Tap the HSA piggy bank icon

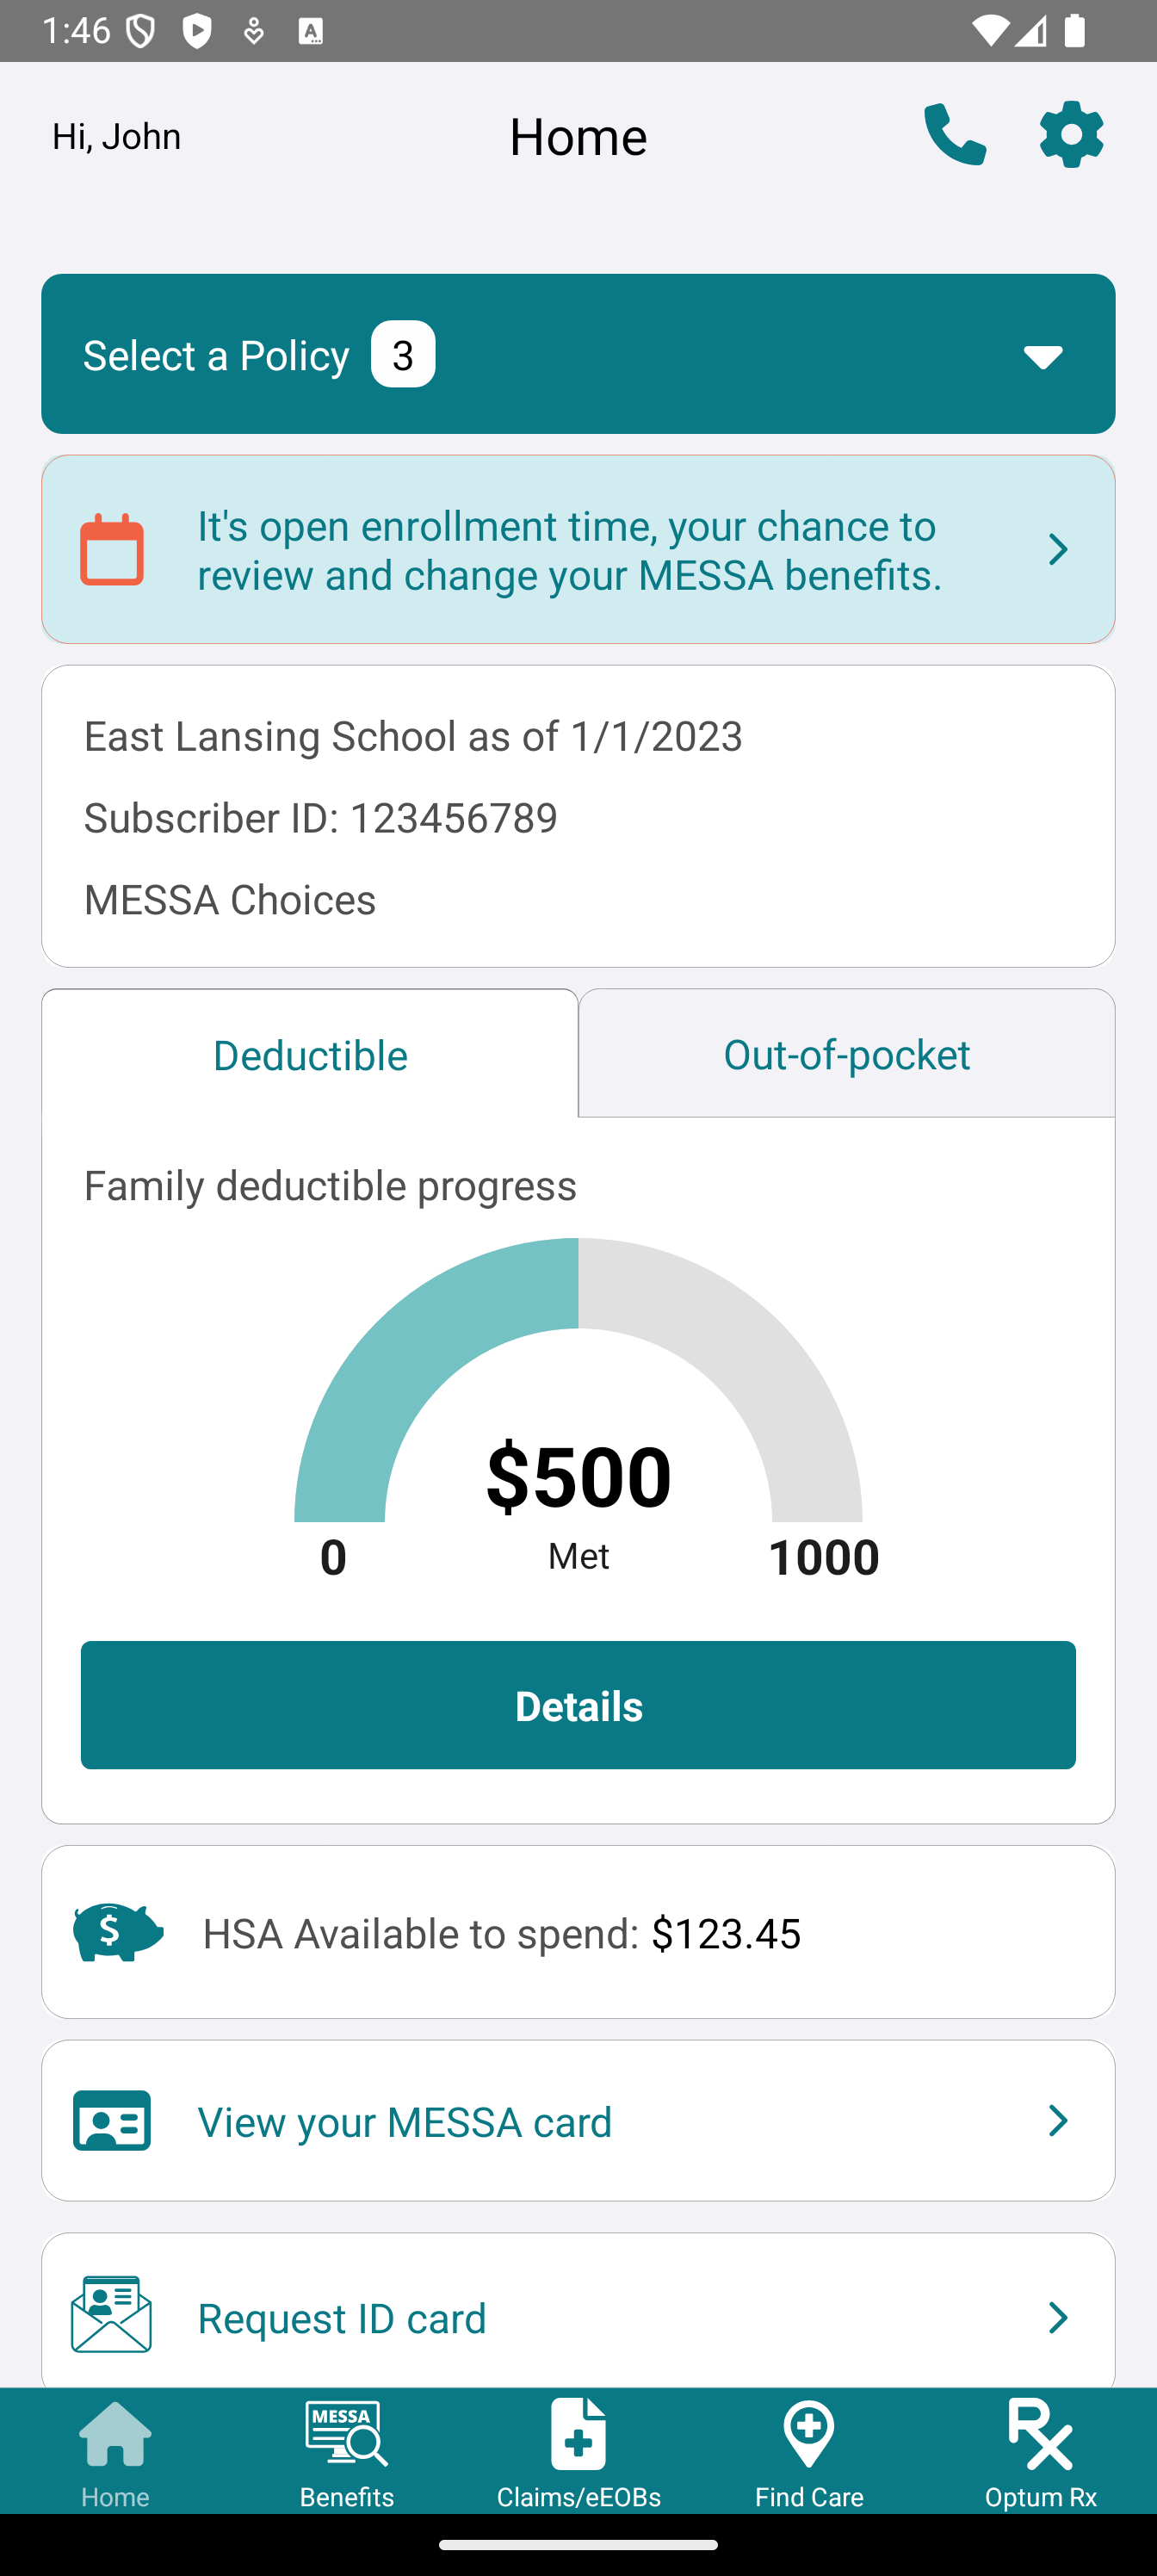click(x=118, y=1932)
